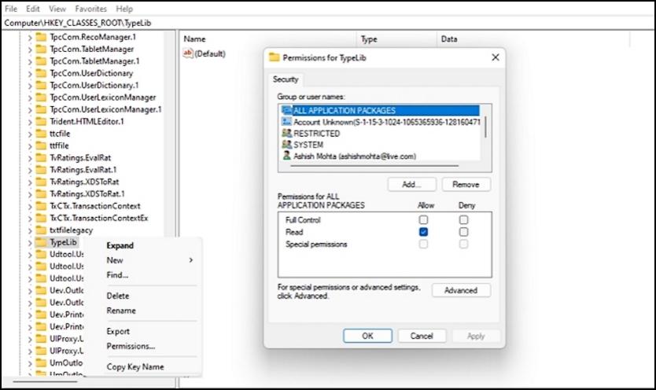The height and width of the screenshot is (390, 656).
Task: Click the RESTRICTED group icon
Action: (286, 134)
